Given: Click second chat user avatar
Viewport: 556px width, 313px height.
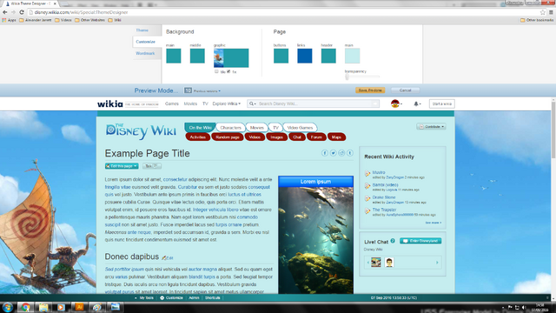Looking at the screenshot, I should 389,263.
